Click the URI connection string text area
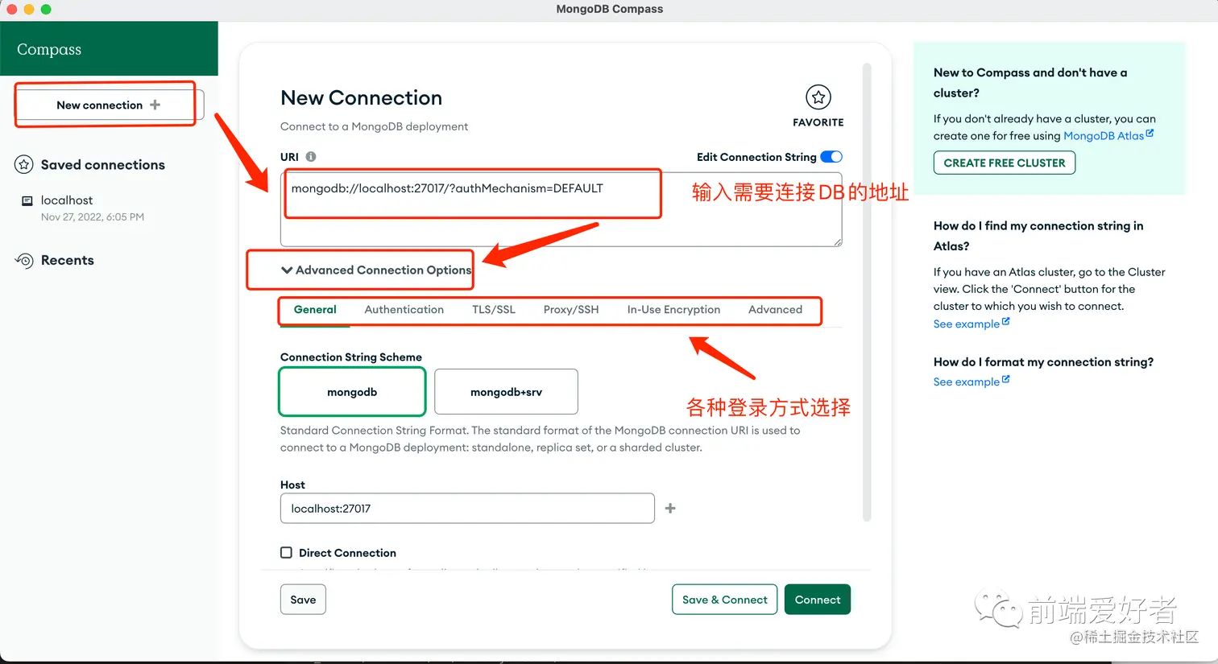This screenshot has height=664, width=1218. (x=561, y=209)
